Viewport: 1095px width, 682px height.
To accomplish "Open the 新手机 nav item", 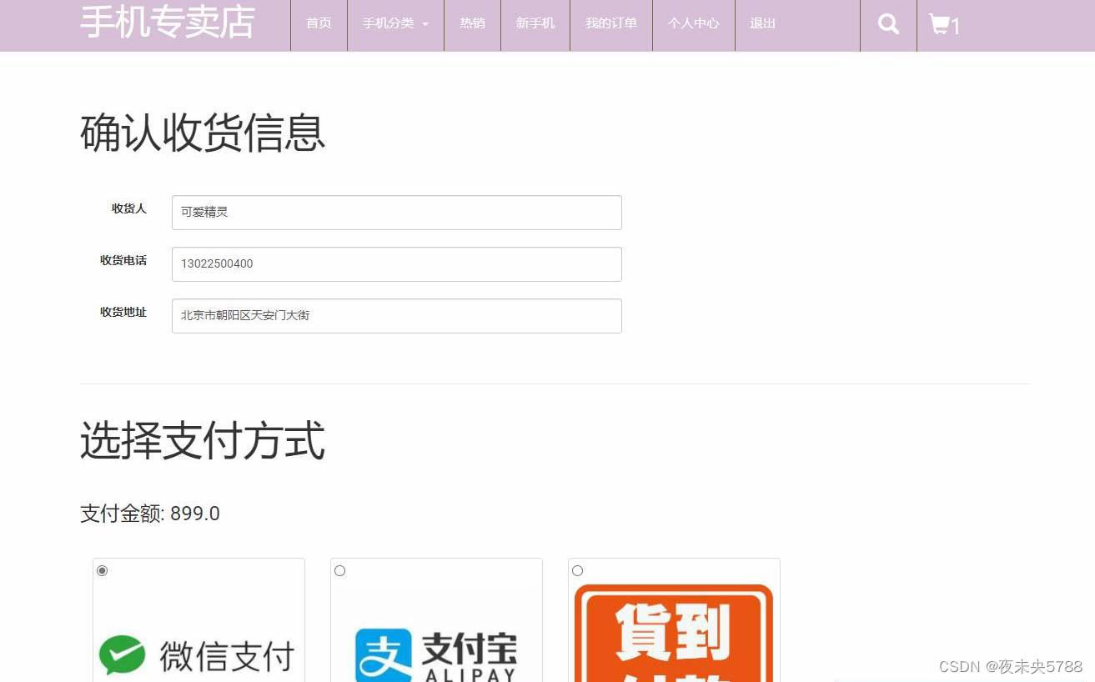I will point(535,23).
